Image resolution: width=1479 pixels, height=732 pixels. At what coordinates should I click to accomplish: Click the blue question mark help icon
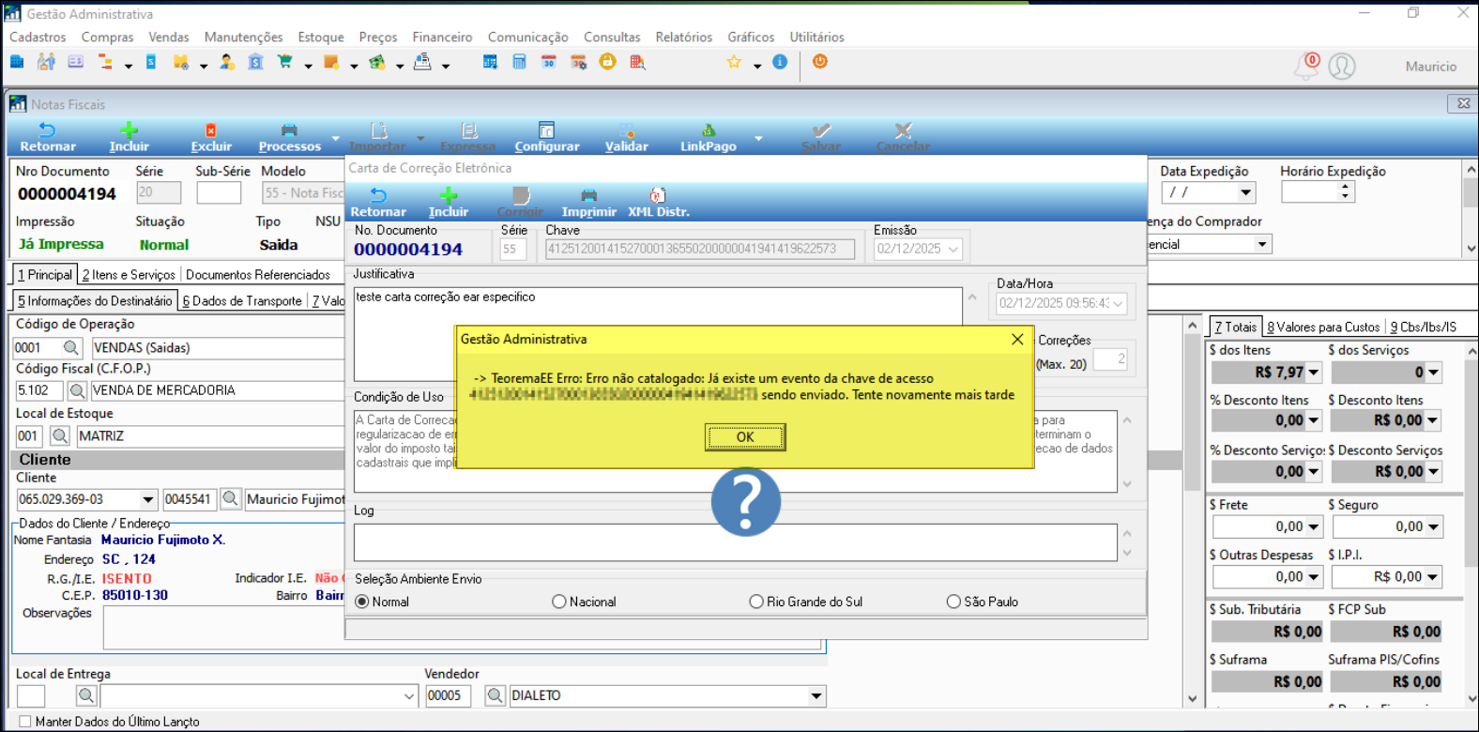[x=745, y=502]
